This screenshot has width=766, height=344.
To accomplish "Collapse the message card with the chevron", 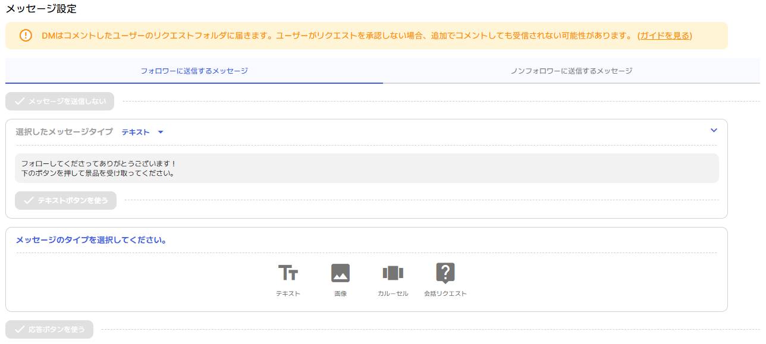I will click(x=714, y=130).
